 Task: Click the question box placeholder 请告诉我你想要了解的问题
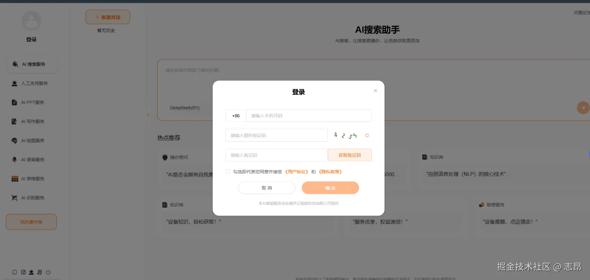(192, 70)
